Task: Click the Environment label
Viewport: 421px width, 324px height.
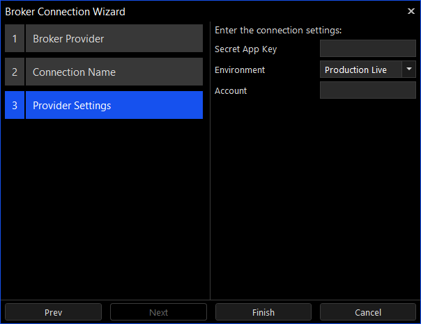Action: tap(240, 70)
